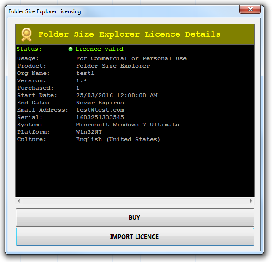Click the window title bar text
Image resolution: width=272 pixels, height=262 pixels.
(45, 11)
